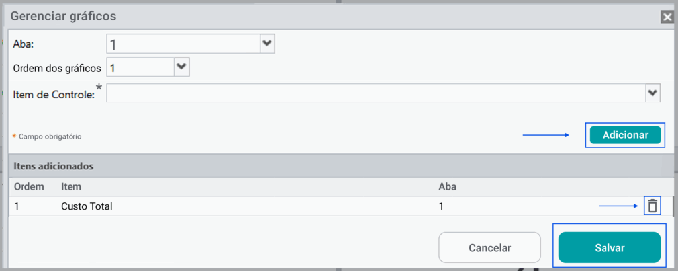Expand the Aba dropdown arrow

click(267, 44)
